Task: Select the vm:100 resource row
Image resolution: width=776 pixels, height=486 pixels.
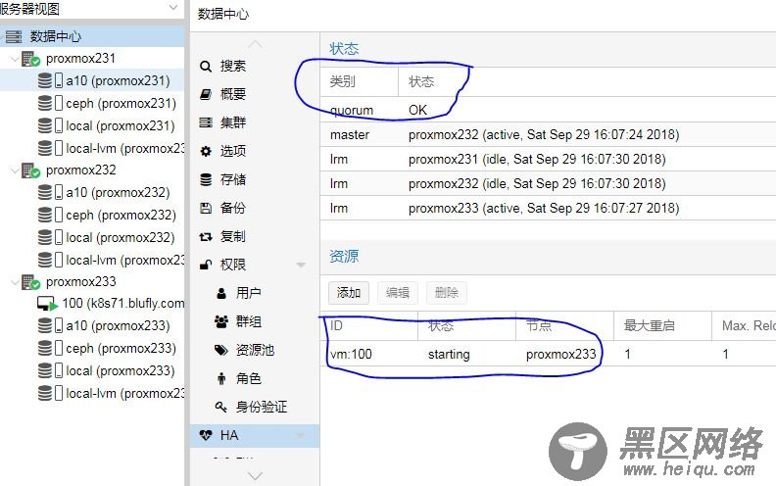Action: coord(549,355)
